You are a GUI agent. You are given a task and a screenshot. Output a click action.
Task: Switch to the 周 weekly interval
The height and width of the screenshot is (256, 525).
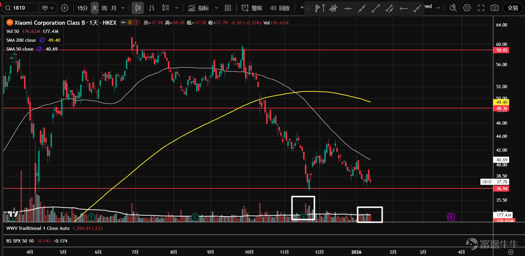pyautogui.click(x=104, y=8)
